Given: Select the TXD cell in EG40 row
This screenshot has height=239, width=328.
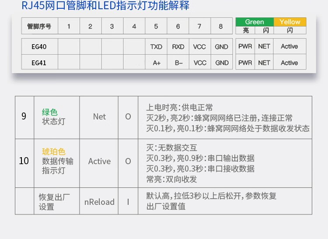Looking at the screenshot, I should [156, 46].
